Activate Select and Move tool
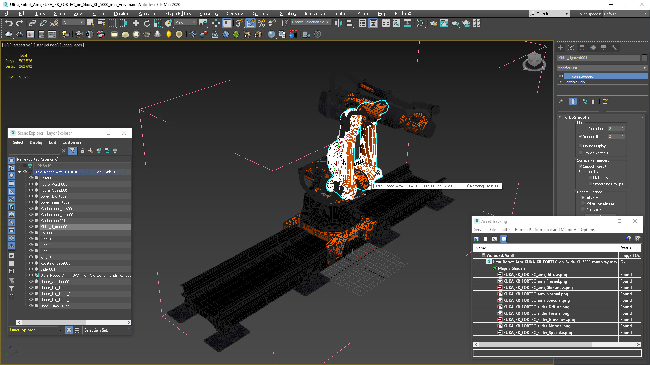The width and height of the screenshot is (650, 365). click(x=136, y=23)
